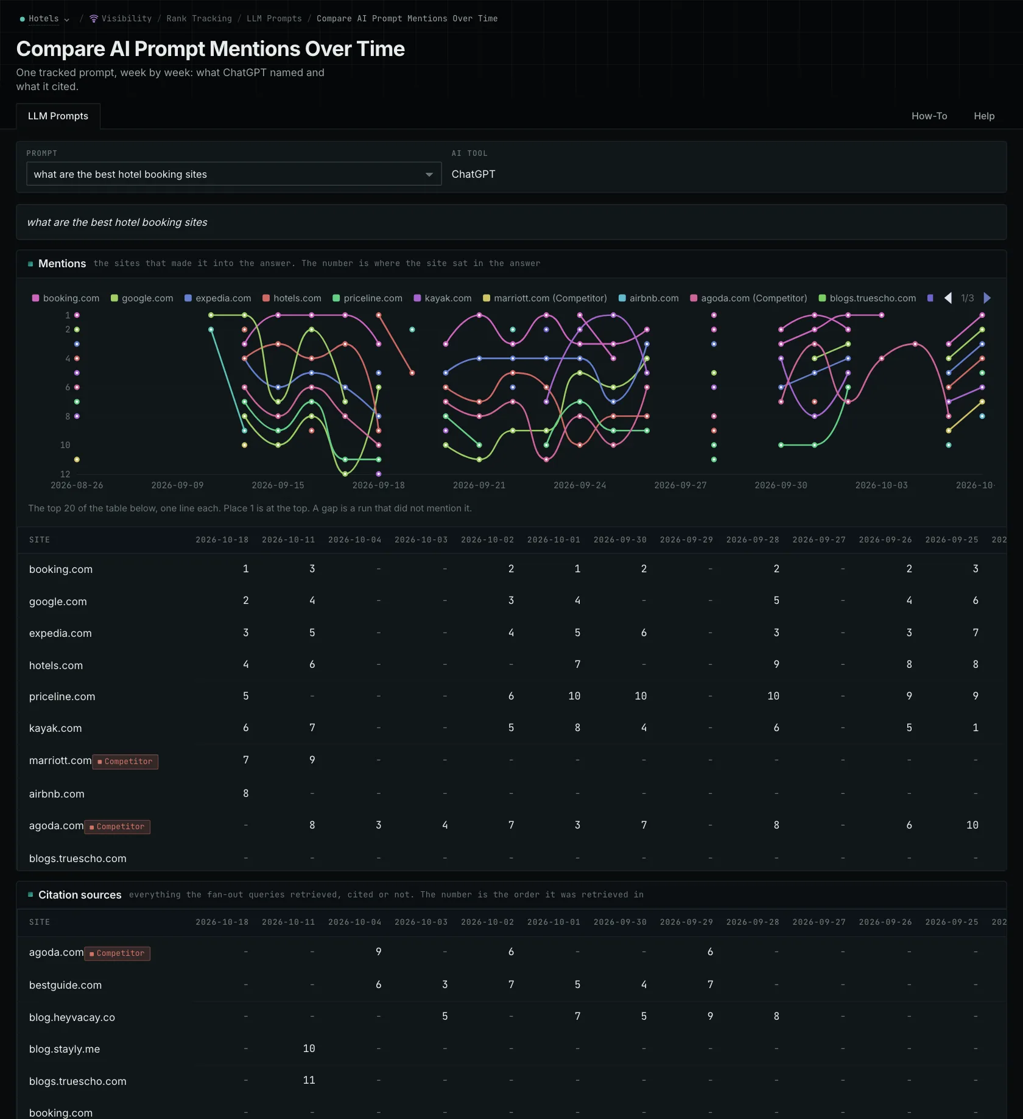Click the 2026-09-21 chart axis label
Screen dimensions: 1023x1119
pos(479,485)
